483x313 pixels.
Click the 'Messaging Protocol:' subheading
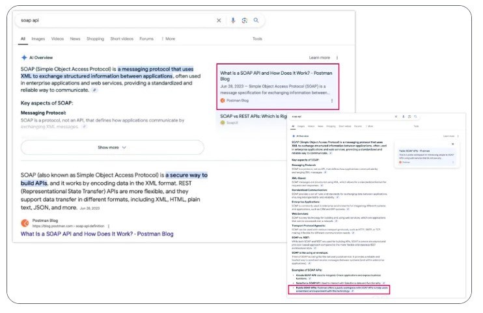point(44,113)
